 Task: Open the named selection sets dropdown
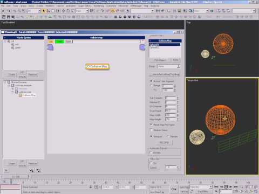click(x=142, y=11)
